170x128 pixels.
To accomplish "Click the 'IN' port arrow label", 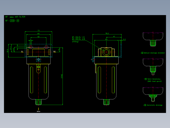I will [x=22, y=52].
